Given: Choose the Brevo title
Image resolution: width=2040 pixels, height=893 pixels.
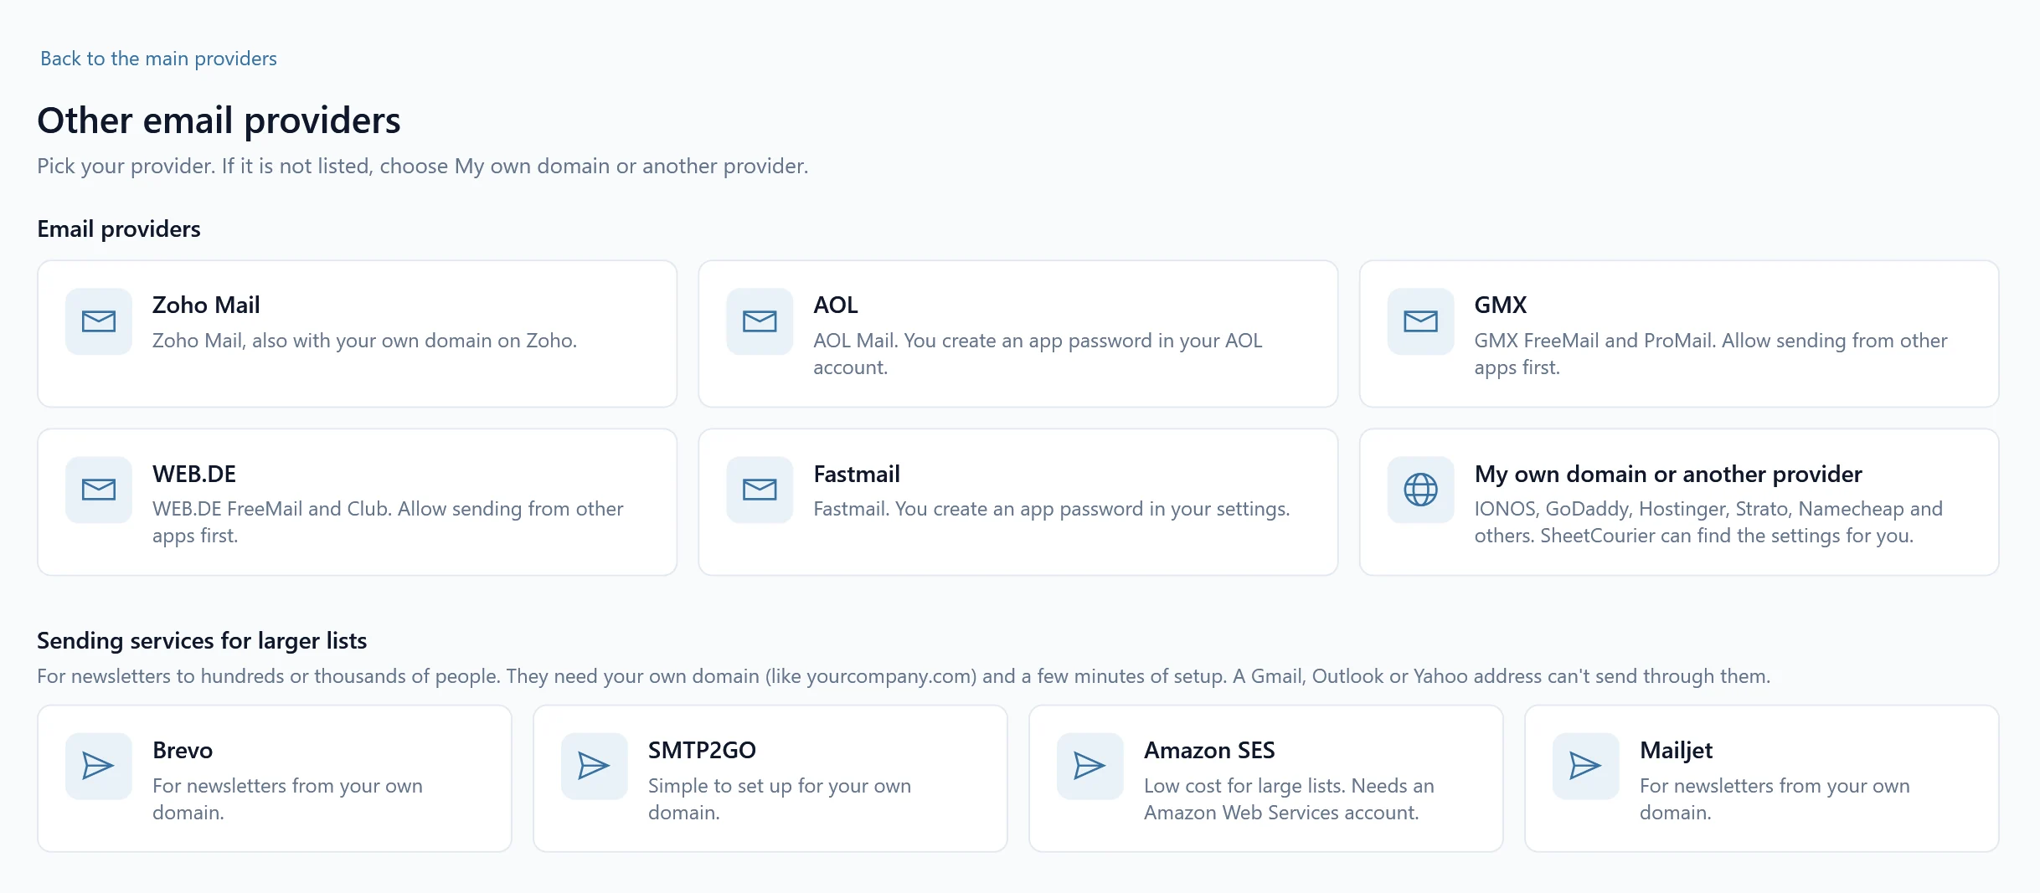Looking at the screenshot, I should pos(183,750).
